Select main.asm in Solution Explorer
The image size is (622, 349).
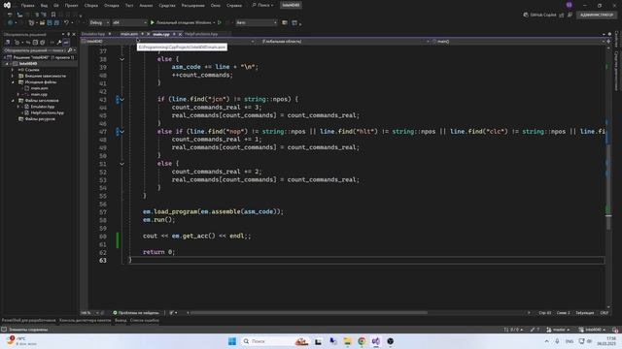pos(39,88)
